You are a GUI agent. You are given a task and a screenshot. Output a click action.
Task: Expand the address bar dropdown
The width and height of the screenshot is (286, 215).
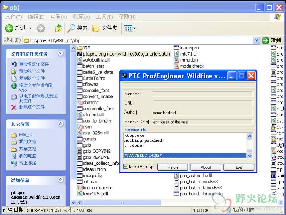point(256,40)
